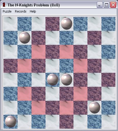
Task: Minimize the N-Knights Problem window
Action: pos(100,5)
